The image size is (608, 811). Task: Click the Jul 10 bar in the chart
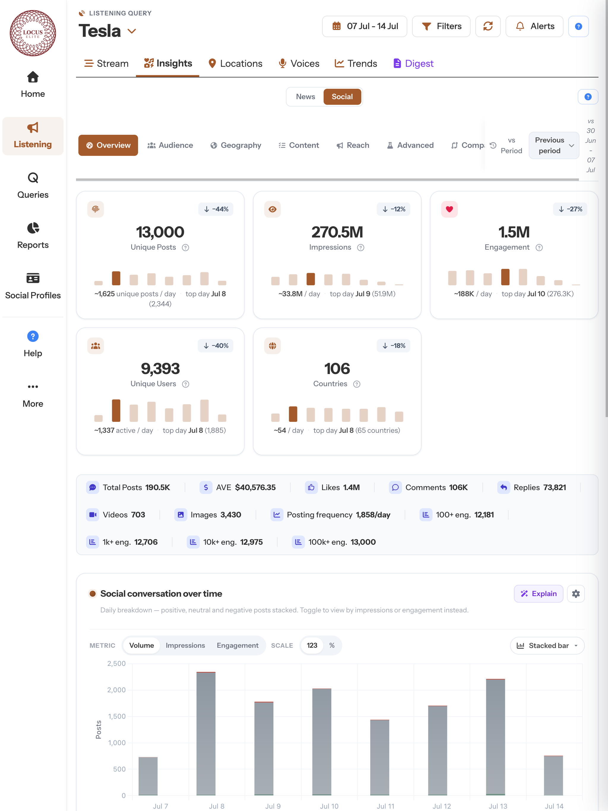(x=322, y=742)
